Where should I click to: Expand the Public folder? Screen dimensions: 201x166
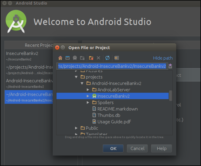point(76,128)
